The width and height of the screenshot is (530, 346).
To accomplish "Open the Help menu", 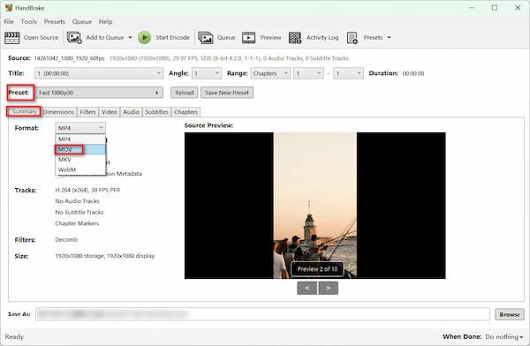I will pos(105,21).
